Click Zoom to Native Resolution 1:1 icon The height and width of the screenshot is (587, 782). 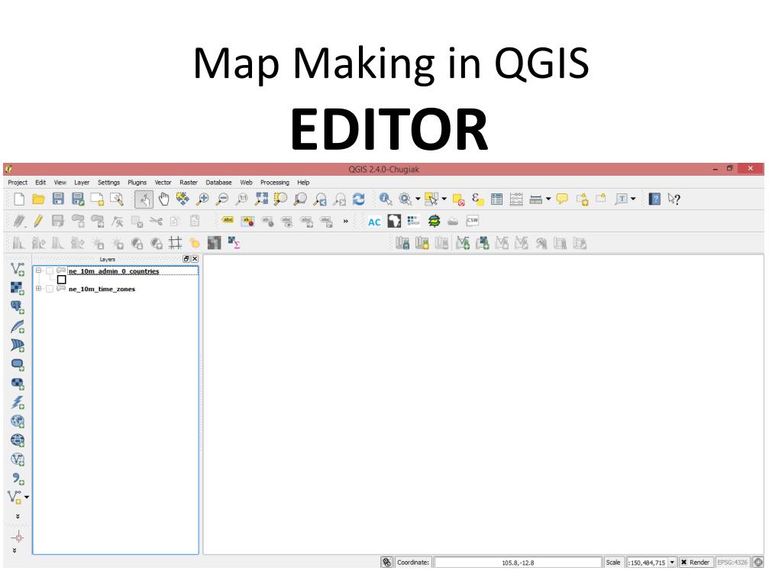tap(241, 199)
